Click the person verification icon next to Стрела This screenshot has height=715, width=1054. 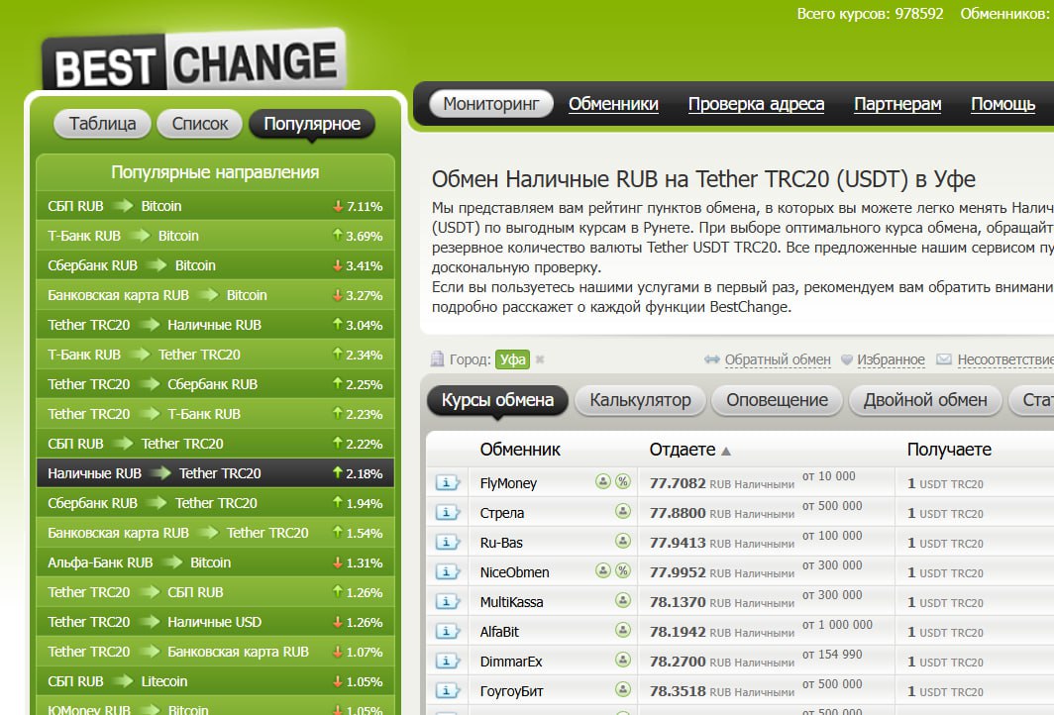[623, 511]
